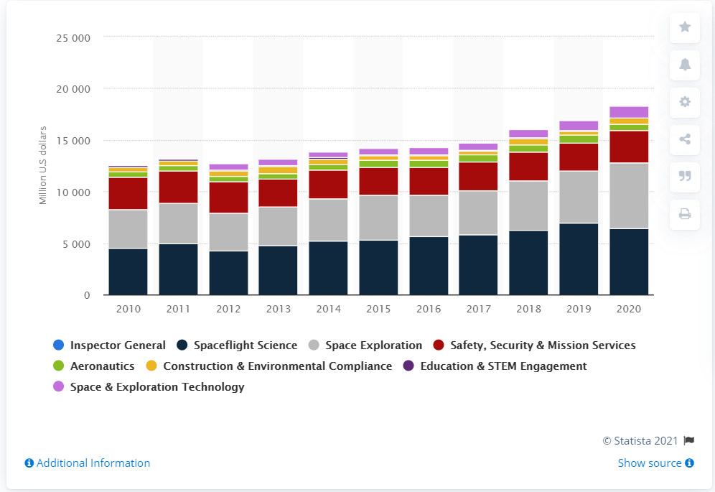This screenshot has width=715, height=492.
Task: Hide Space Exploration legend series
Action: (x=365, y=345)
